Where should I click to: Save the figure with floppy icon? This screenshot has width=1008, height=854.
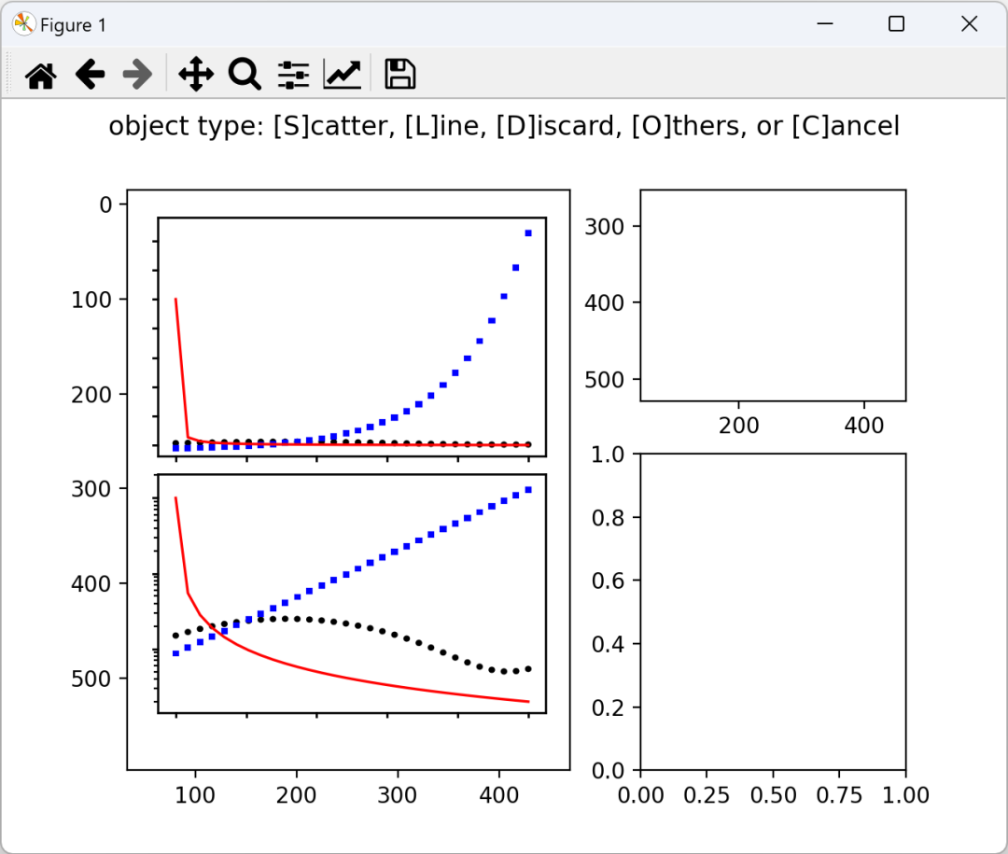point(399,74)
